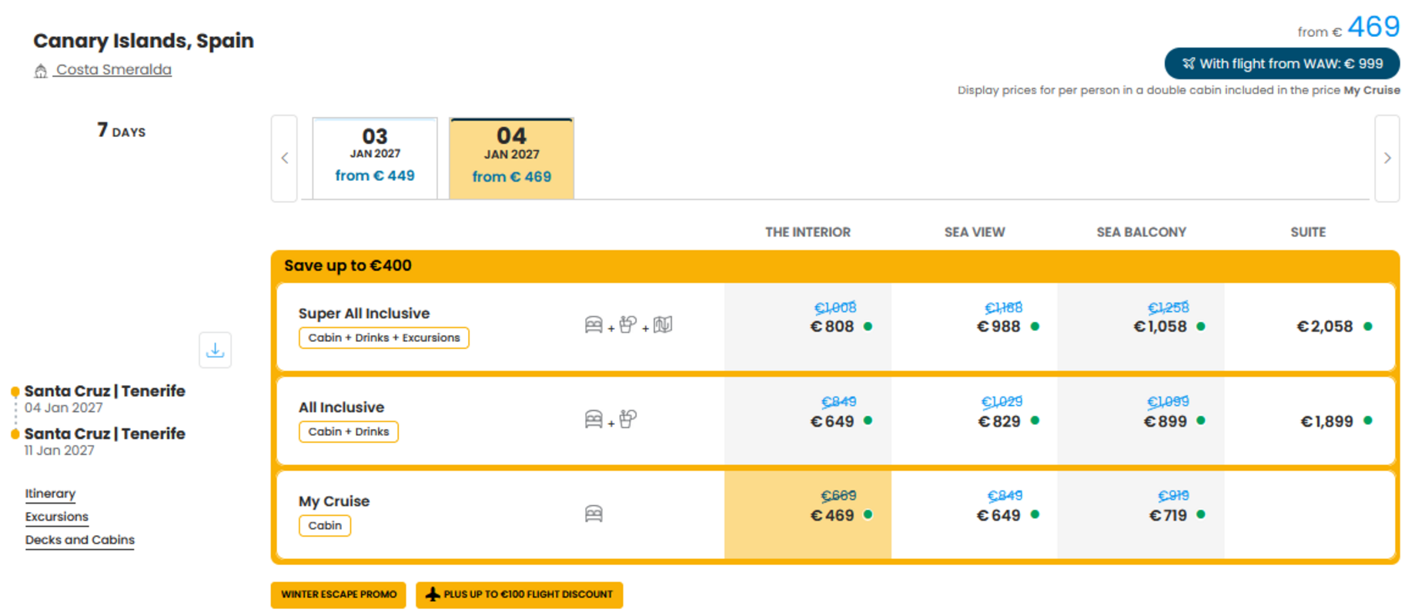Choose All Inclusive Sea Balcony at €899

pos(1141,421)
